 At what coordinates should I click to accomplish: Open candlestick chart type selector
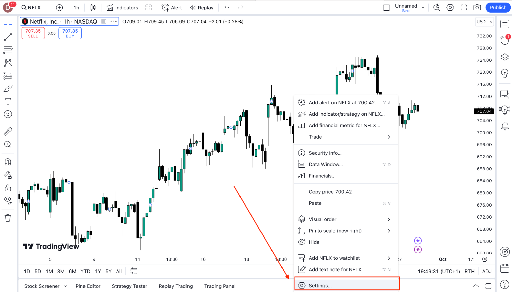[93, 8]
